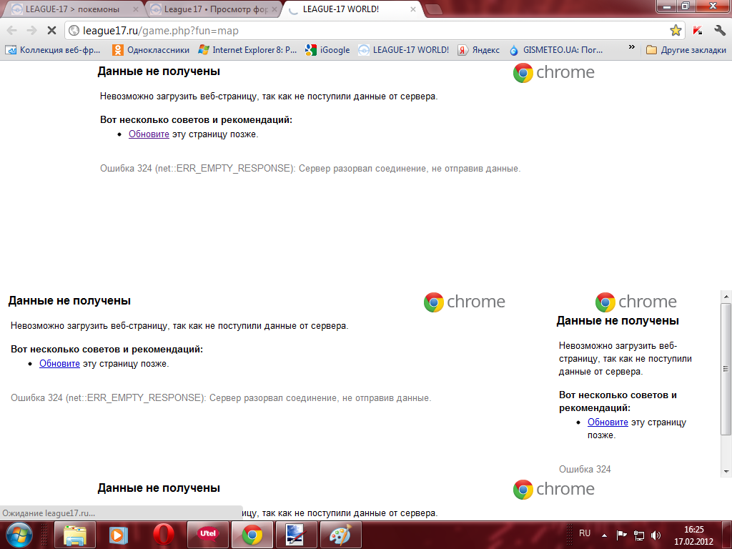This screenshot has width=732, height=549.
Task: Click the down arrow of the right frame scrollbar
Action: [726, 472]
